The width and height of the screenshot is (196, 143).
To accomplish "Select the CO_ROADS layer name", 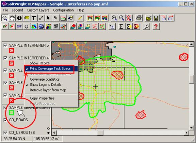I will pyautogui.click(x=18, y=120).
